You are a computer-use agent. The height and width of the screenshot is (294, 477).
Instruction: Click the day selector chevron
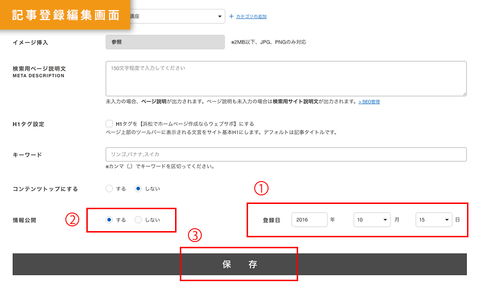point(446,220)
